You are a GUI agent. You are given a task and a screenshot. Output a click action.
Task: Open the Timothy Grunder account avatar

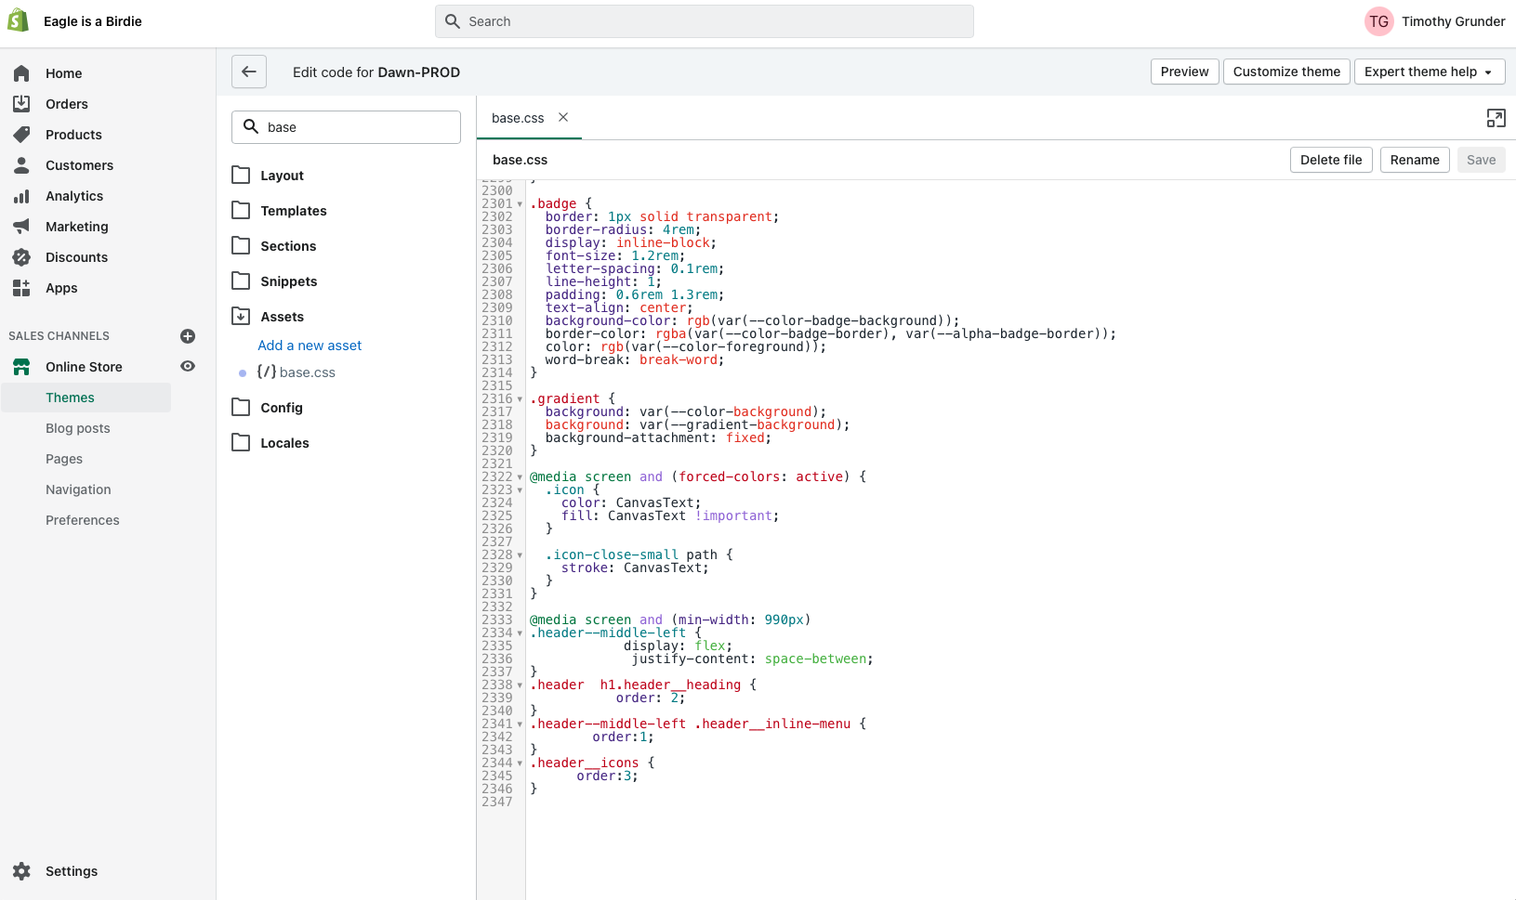click(1378, 21)
